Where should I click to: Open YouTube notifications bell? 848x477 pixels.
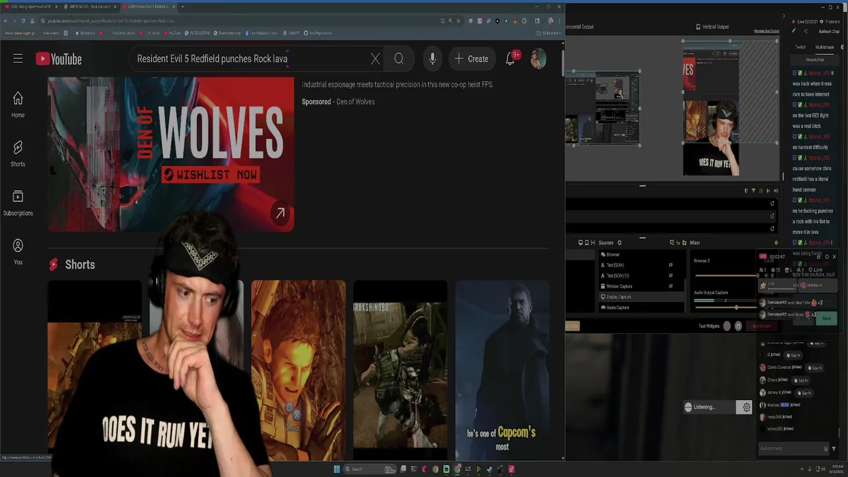[x=511, y=59]
